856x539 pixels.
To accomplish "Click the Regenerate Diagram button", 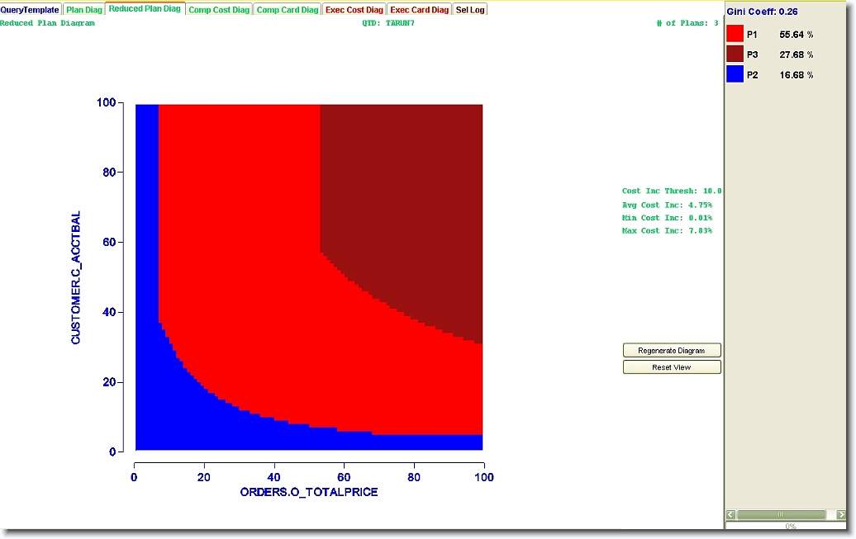I will click(672, 351).
